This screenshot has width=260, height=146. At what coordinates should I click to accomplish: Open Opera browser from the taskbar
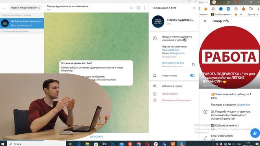point(147,144)
